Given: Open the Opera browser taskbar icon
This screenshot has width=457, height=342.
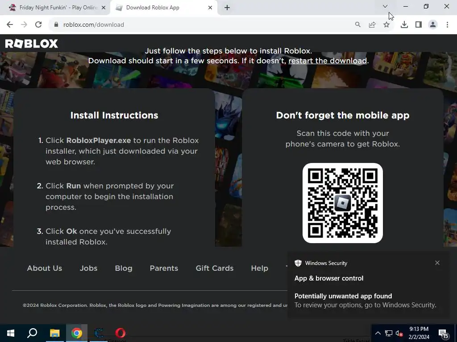Looking at the screenshot, I should pos(120,333).
